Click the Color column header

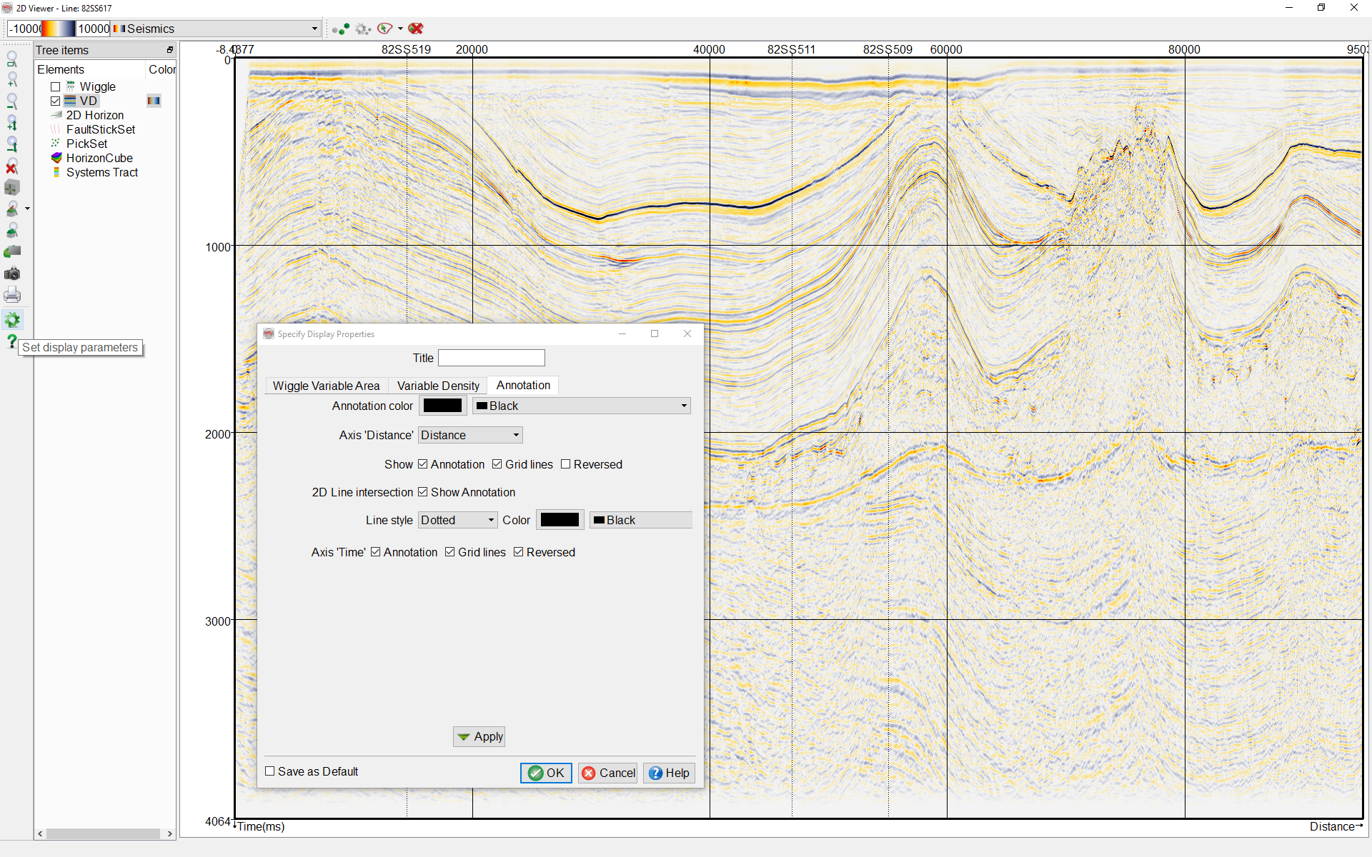pyautogui.click(x=161, y=69)
